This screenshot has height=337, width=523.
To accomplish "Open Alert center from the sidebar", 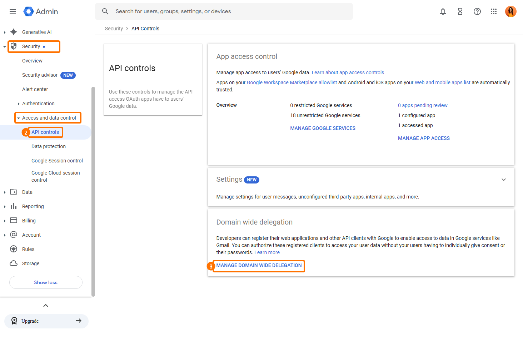I will click(35, 89).
